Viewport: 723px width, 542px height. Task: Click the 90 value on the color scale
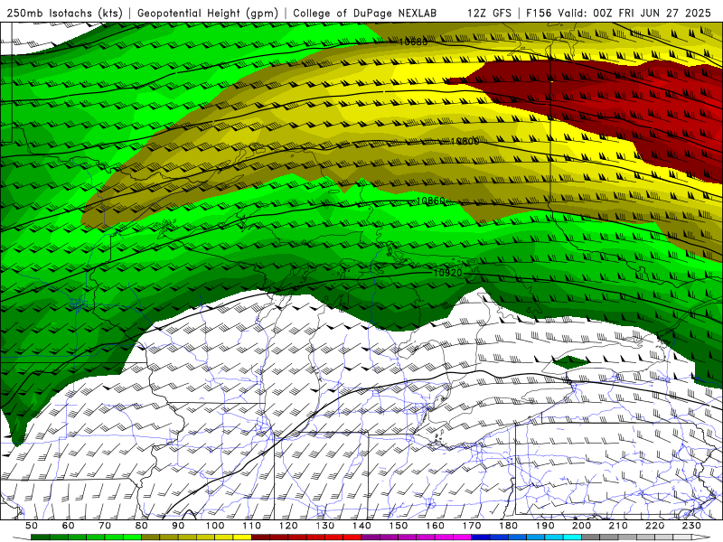(x=178, y=526)
